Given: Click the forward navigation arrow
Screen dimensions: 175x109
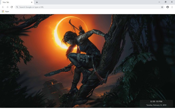Looking at the screenshot, I should tap(7, 7).
